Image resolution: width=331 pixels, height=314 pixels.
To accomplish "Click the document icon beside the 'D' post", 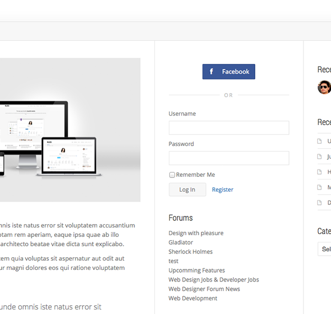I will coord(320,203).
